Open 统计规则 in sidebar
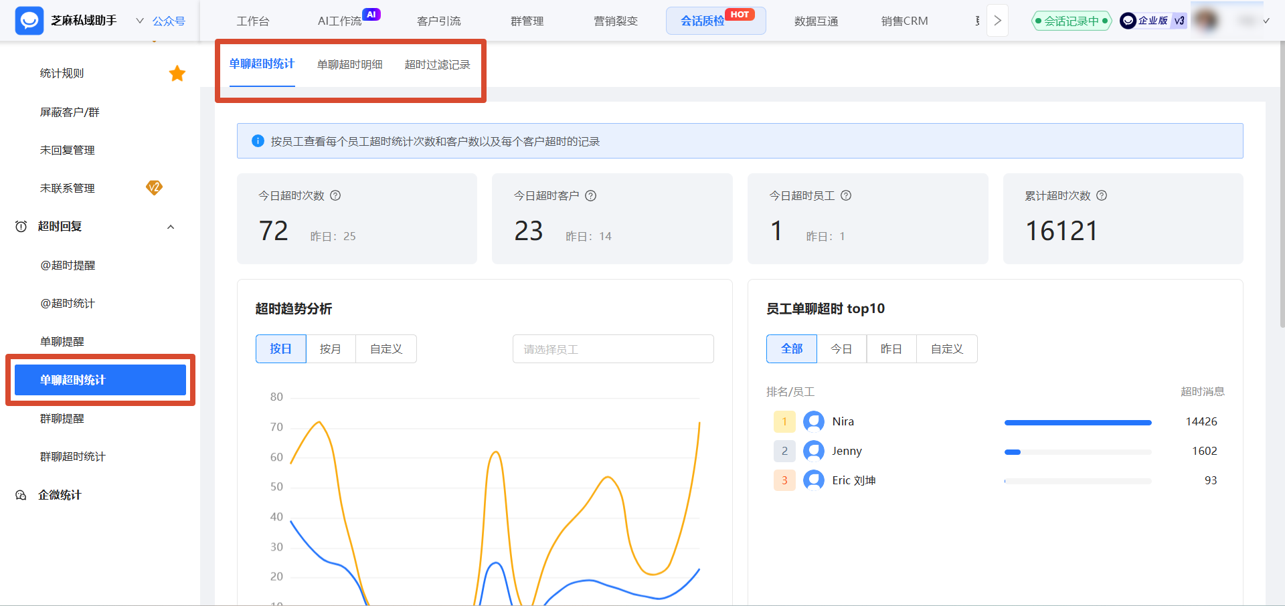 point(62,74)
